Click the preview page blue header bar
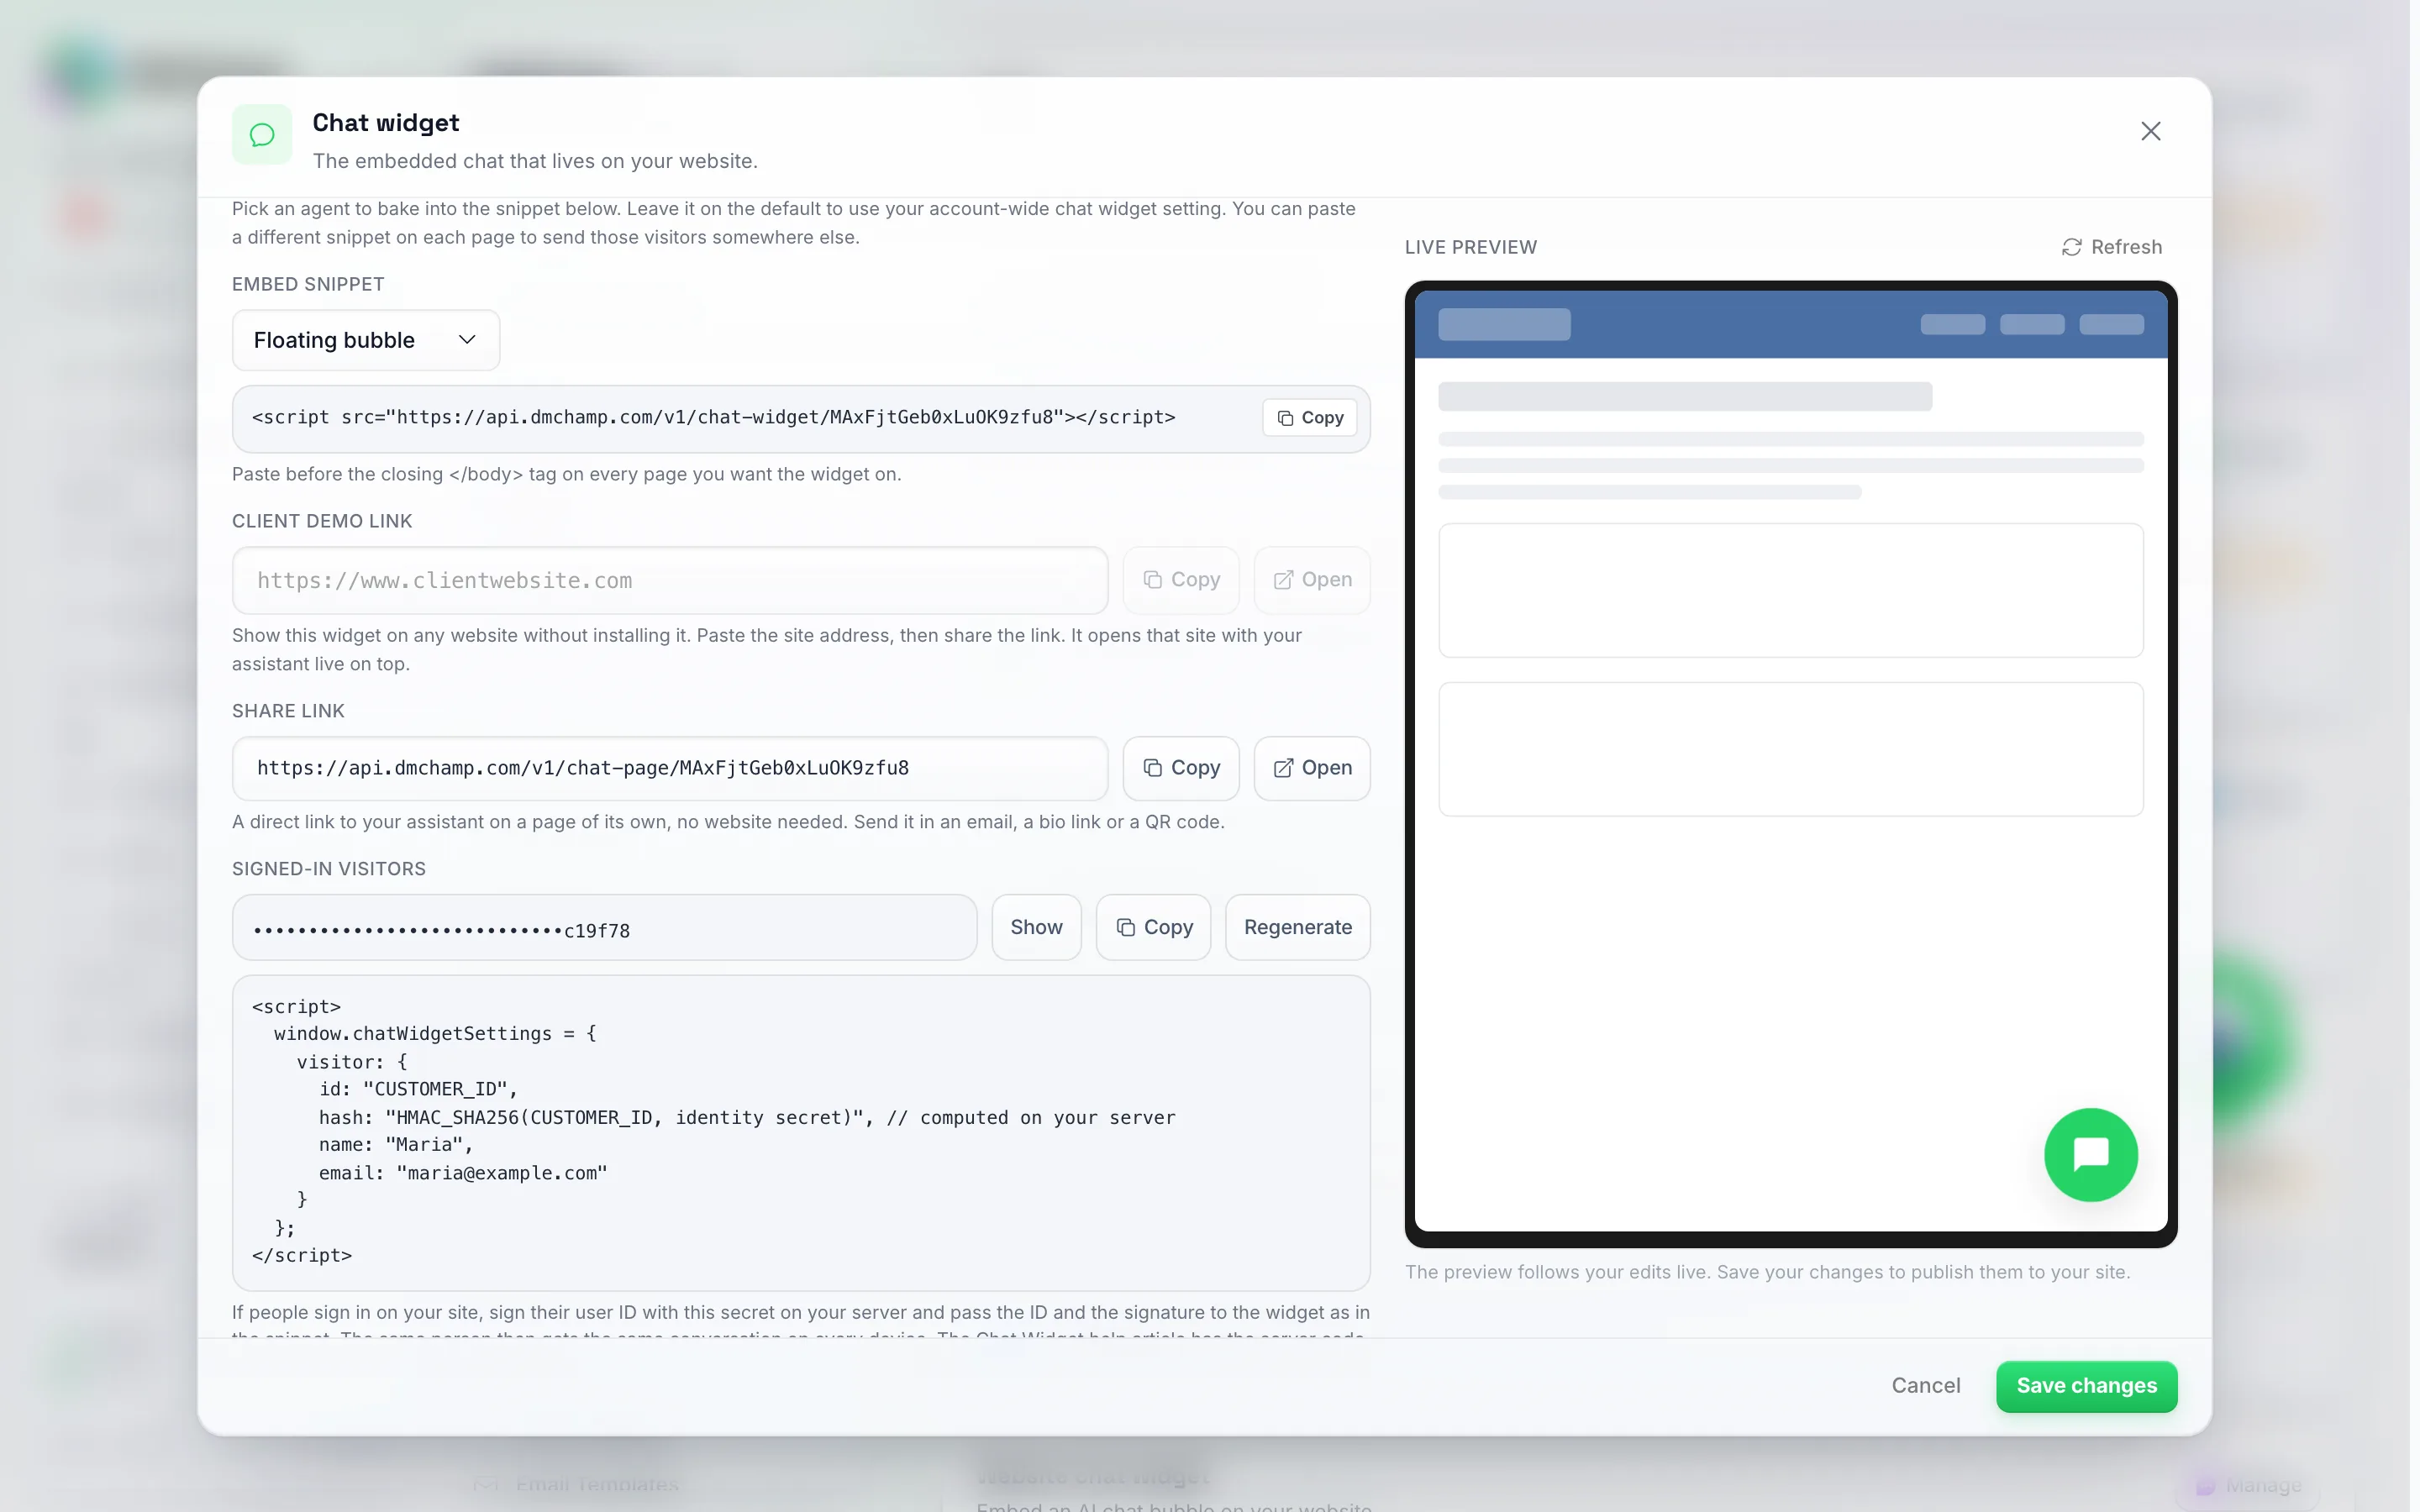Image resolution: width=2420 pixels, height=1512 pixels. [x=1790, y=324]
